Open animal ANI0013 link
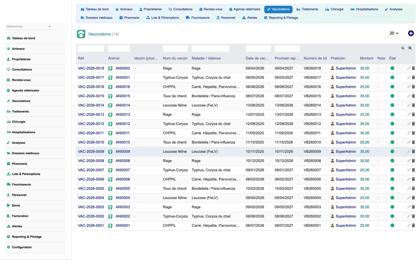This screenshot has width=420, height=260. click(x=123, y=114)
